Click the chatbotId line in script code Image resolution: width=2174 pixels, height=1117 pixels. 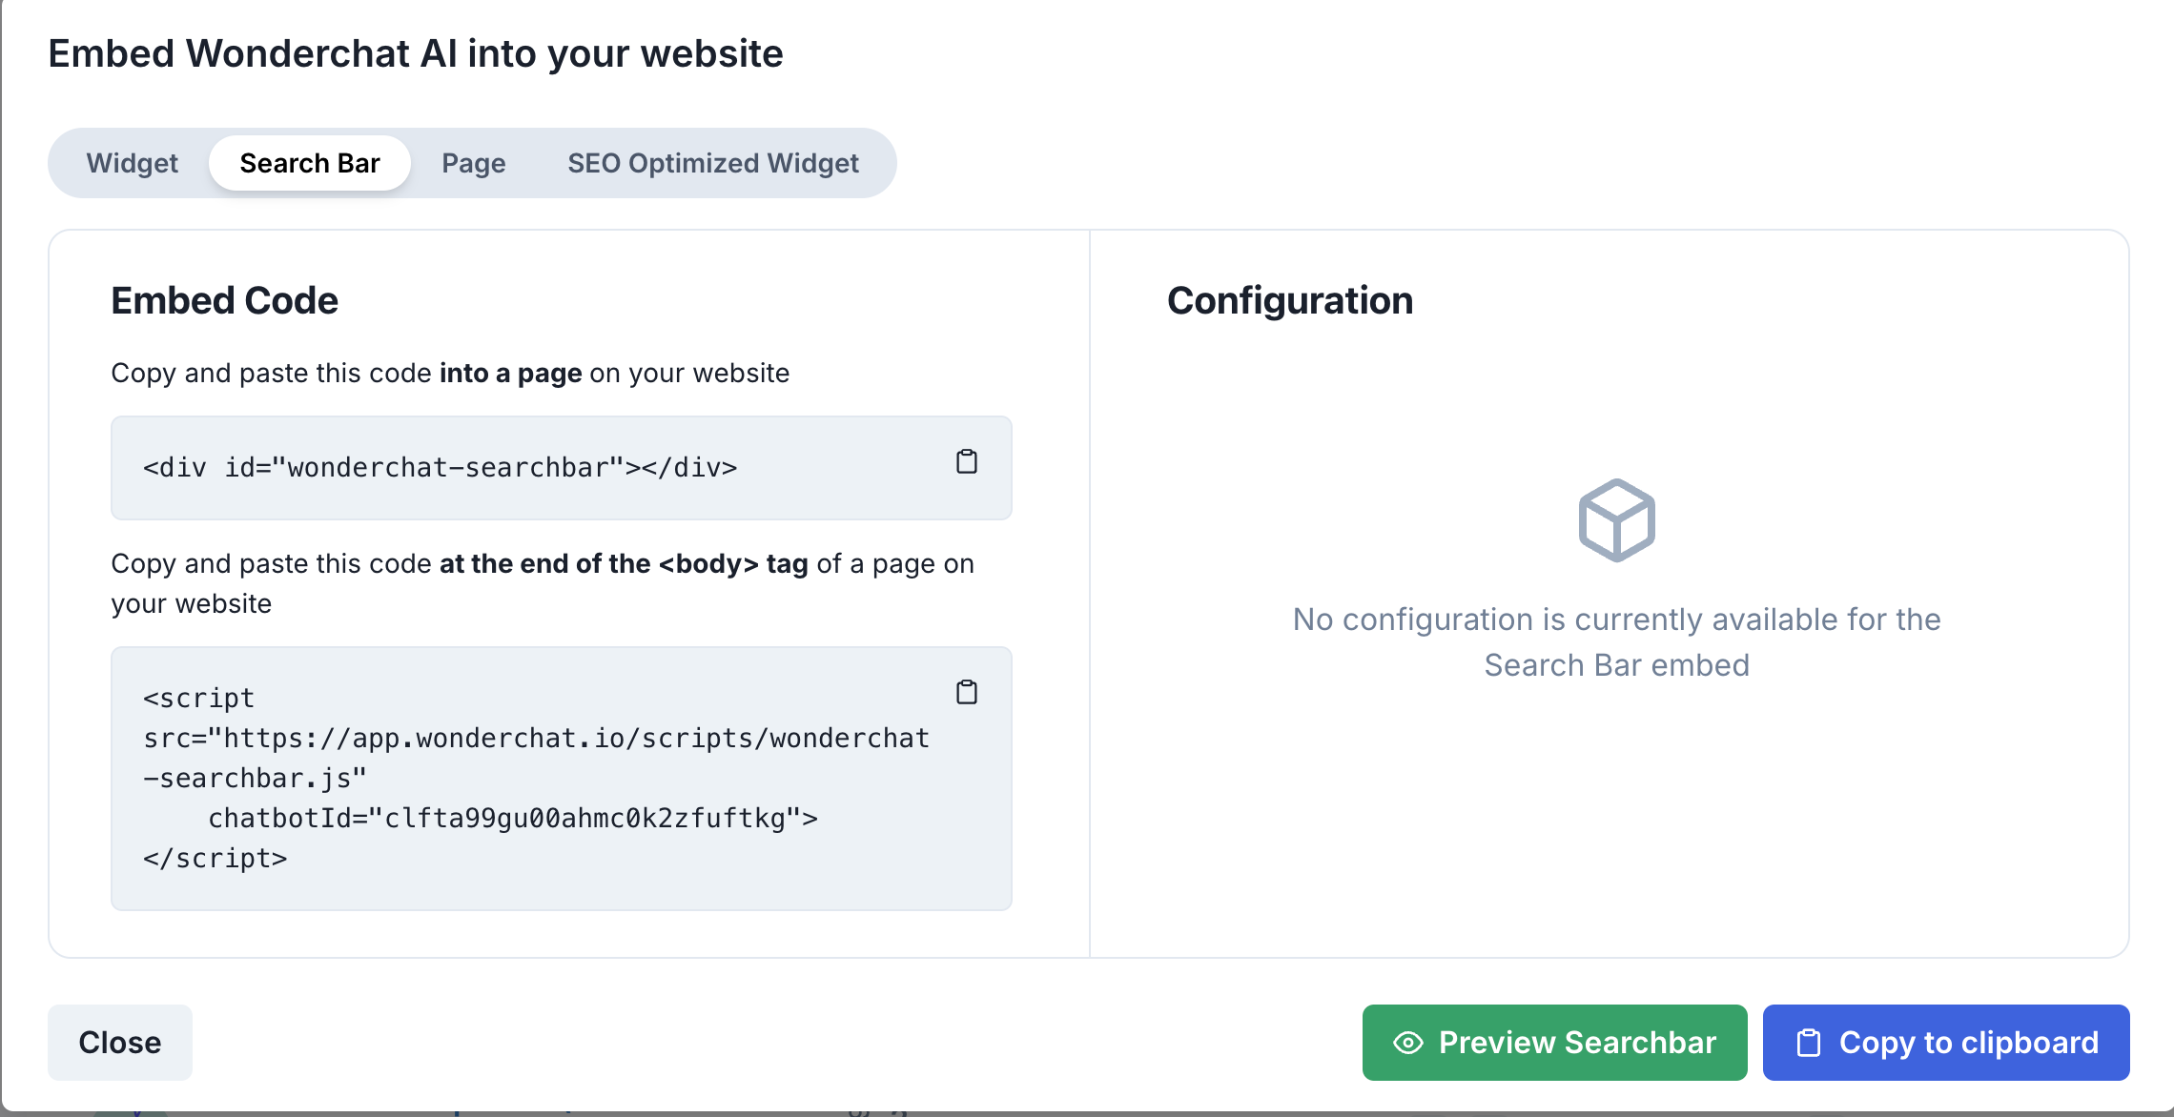(x=512, y=819)
